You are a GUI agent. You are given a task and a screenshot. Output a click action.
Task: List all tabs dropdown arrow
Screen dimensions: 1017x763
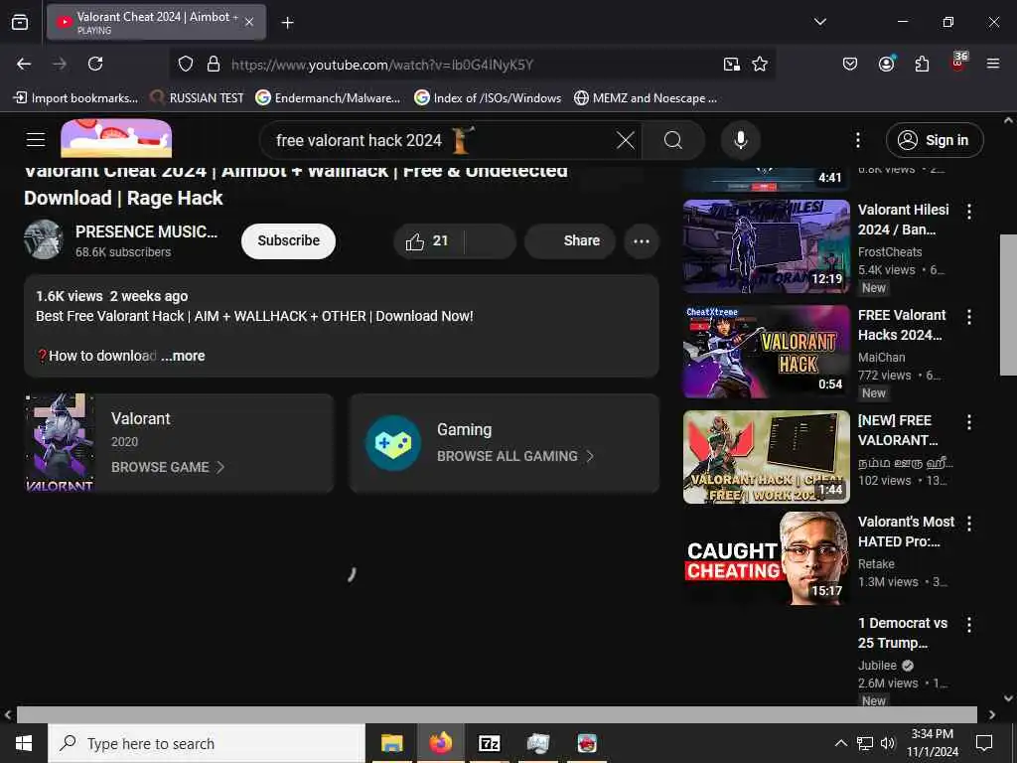(819, 22)
